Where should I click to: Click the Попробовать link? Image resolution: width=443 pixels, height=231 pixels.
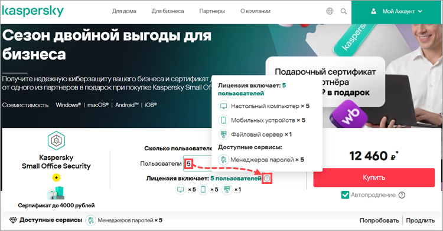[379, 220]
